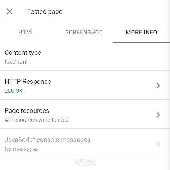Screen dimensions: 170x170
Task: Expand Page resources chevron arrow
Action: 158,115
